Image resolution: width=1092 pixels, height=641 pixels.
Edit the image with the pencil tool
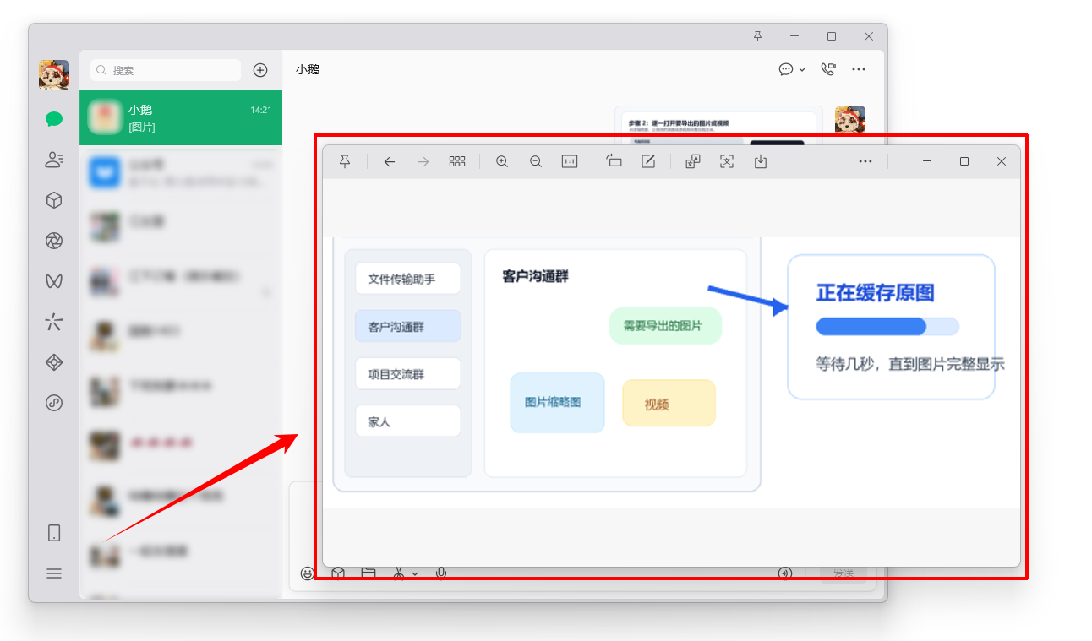pyautogui.click(x=648, y=161)
